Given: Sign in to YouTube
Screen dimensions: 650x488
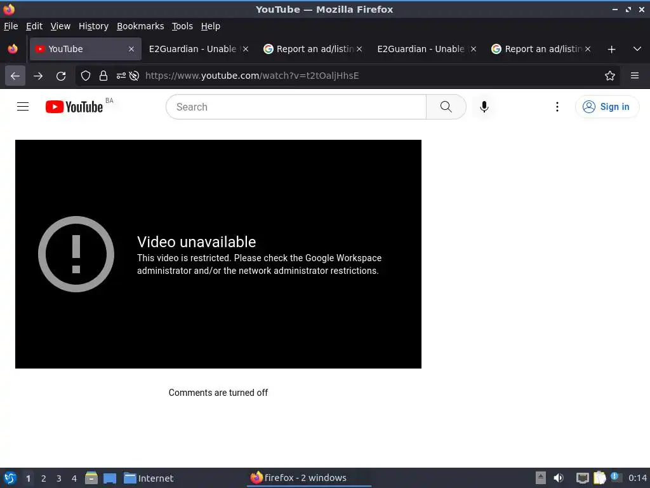Looking at the screenshot, I should pos(607,107).
